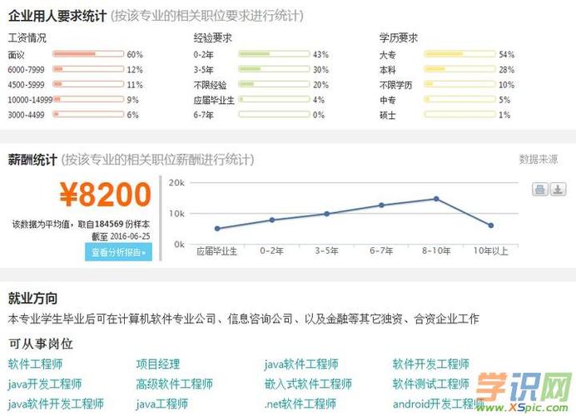This screenshot has height=416, width=576.
Task: Click the ¥8200 average salary figure
Action: tap(105, 196)
